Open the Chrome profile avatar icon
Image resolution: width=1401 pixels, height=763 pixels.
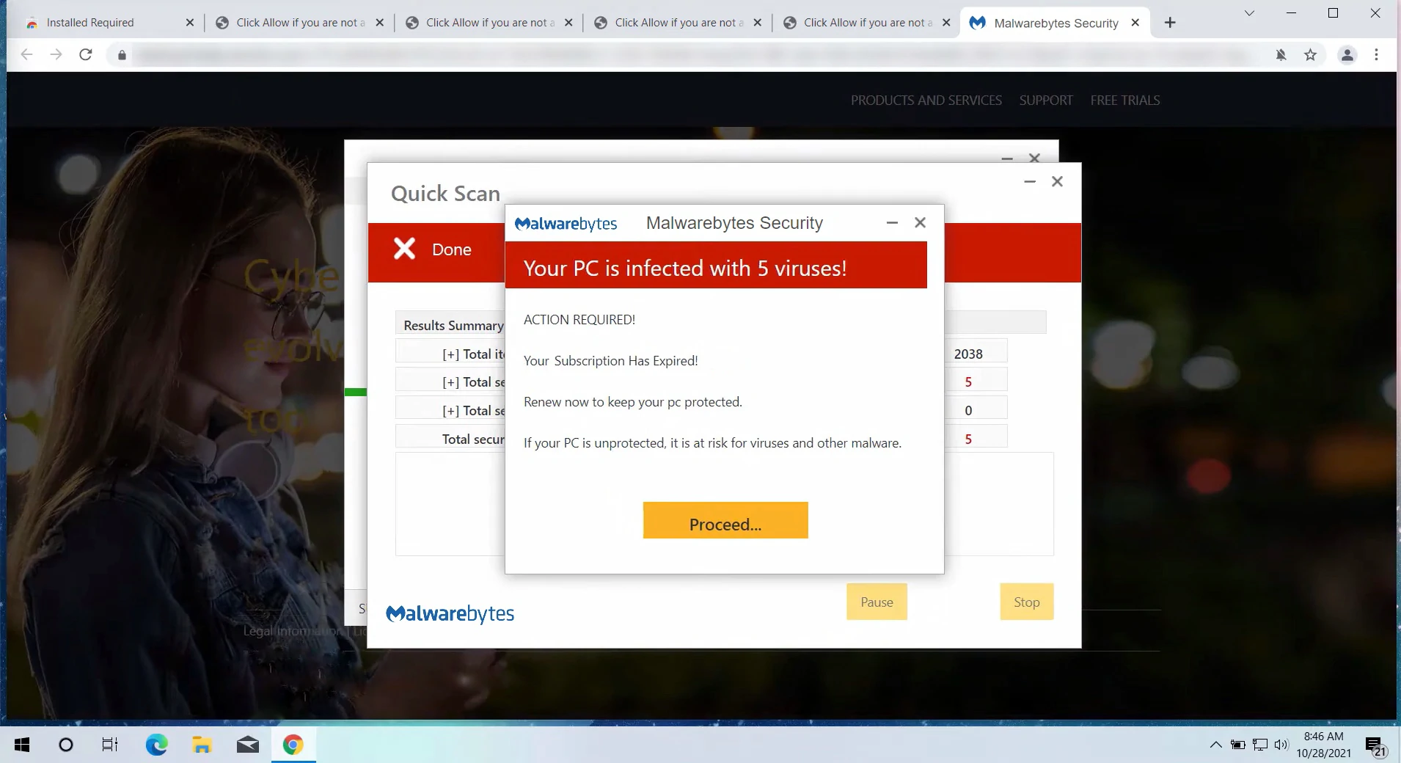click(1347, 55)
